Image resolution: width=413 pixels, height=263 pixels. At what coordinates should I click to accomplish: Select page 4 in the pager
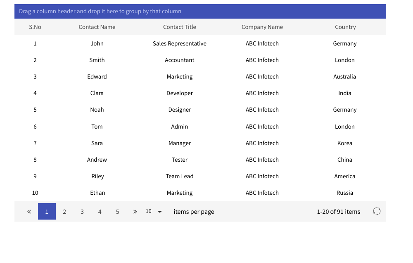(100, 211)
